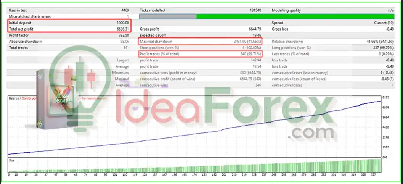
Task: Select the relative drawdown value 41.66% (2431.60)
Action: tap(380, 42)
